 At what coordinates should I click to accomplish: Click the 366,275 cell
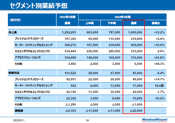(70, 45)
